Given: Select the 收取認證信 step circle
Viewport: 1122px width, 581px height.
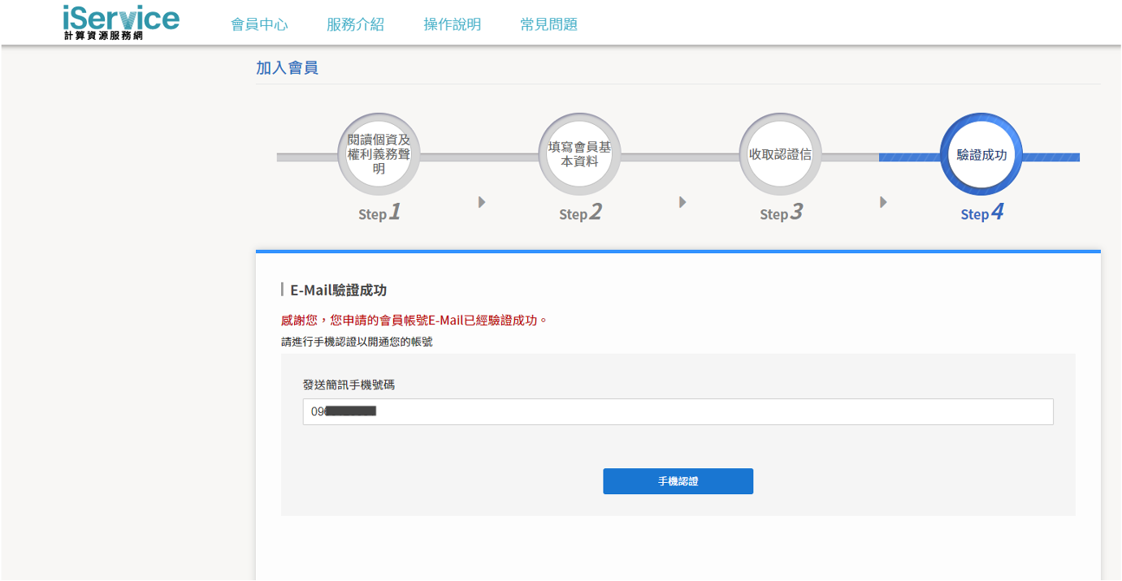Looking at the screenshot, I should [x=780, y=154].
